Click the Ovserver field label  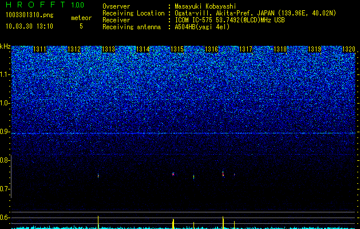116,6
